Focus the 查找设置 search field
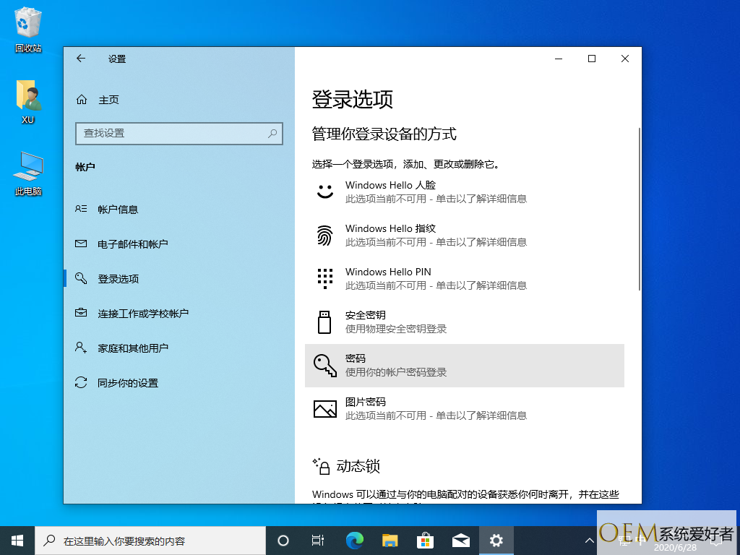Viewport: 740px width, 555px height. point(179,134)
